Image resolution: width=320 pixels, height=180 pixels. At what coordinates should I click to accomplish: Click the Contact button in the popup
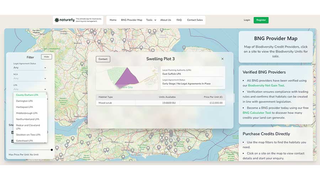(103, 59)
